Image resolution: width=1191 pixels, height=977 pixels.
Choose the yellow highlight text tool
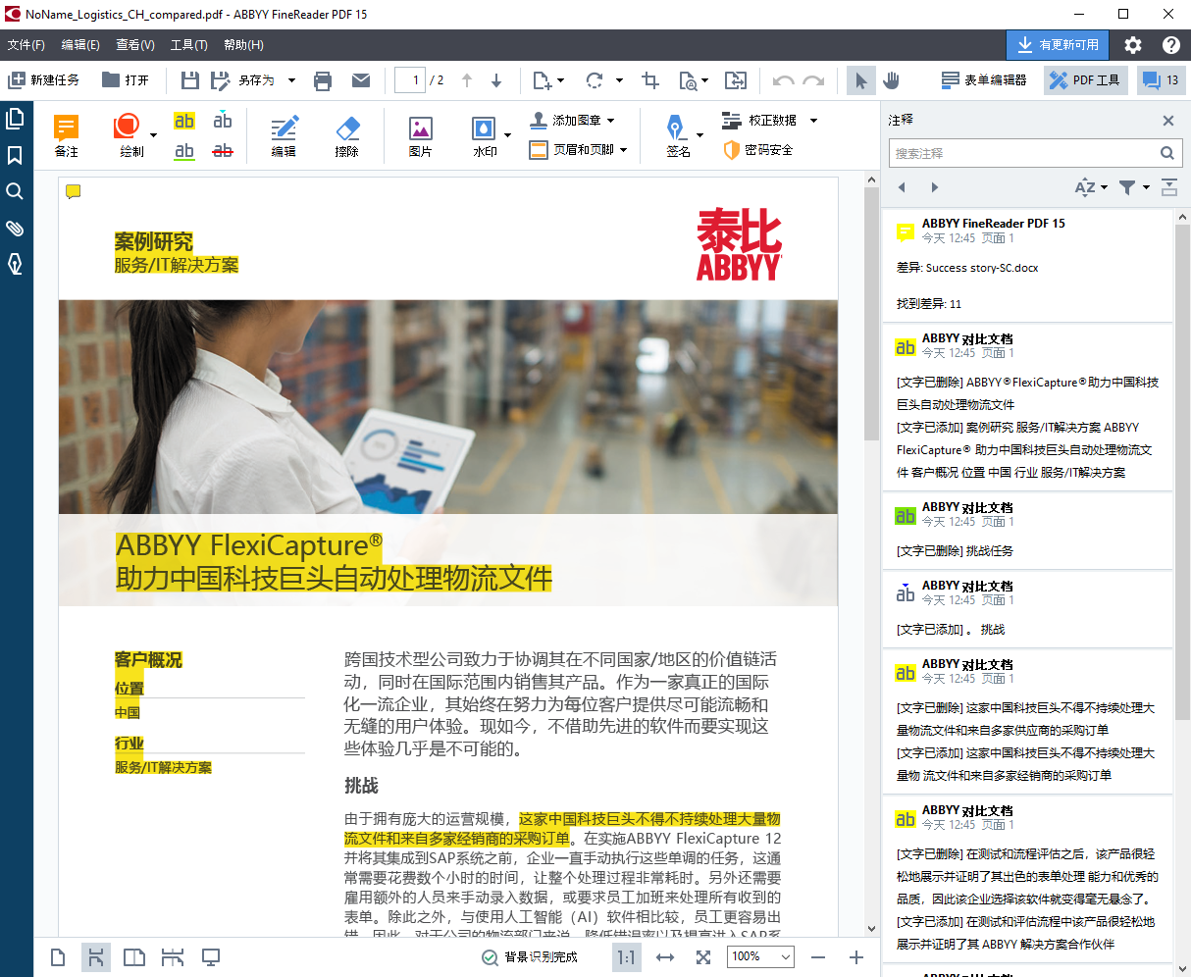(x=184, y=121)
